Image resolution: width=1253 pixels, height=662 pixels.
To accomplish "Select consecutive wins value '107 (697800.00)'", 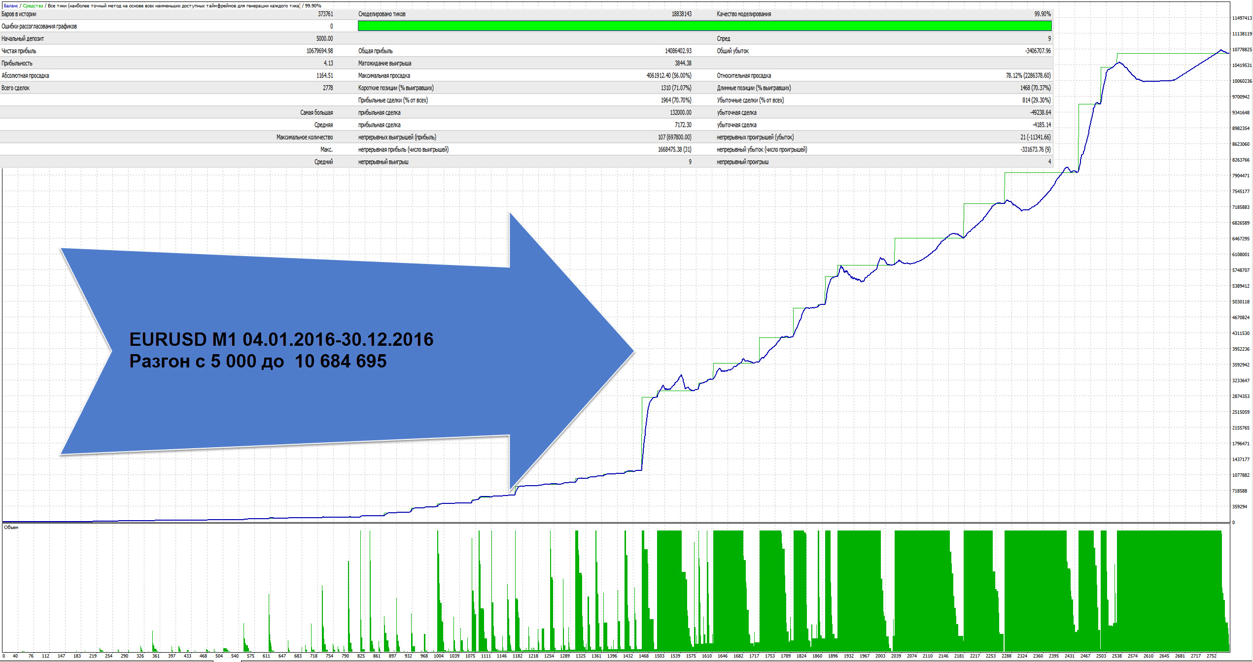I will 674,137.
